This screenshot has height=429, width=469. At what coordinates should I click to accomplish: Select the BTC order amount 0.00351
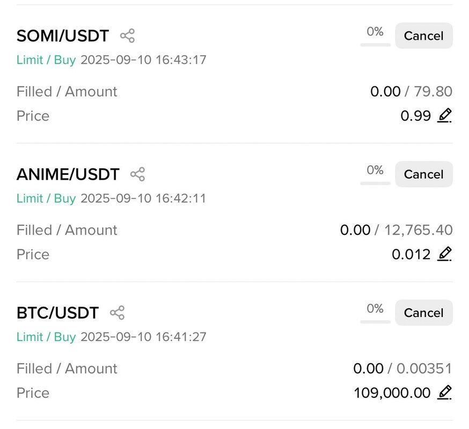coord(424,368)
